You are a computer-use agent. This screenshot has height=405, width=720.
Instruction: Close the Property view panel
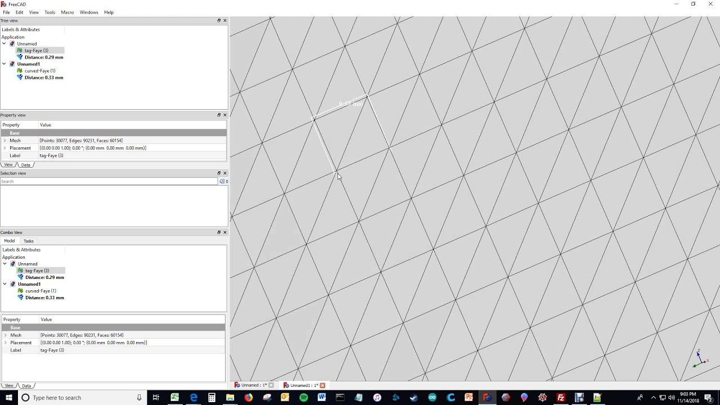pyautogui.click(x=225, y=115)
